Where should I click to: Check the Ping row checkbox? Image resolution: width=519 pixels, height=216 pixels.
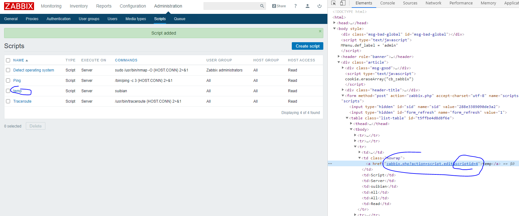[8, 81]
